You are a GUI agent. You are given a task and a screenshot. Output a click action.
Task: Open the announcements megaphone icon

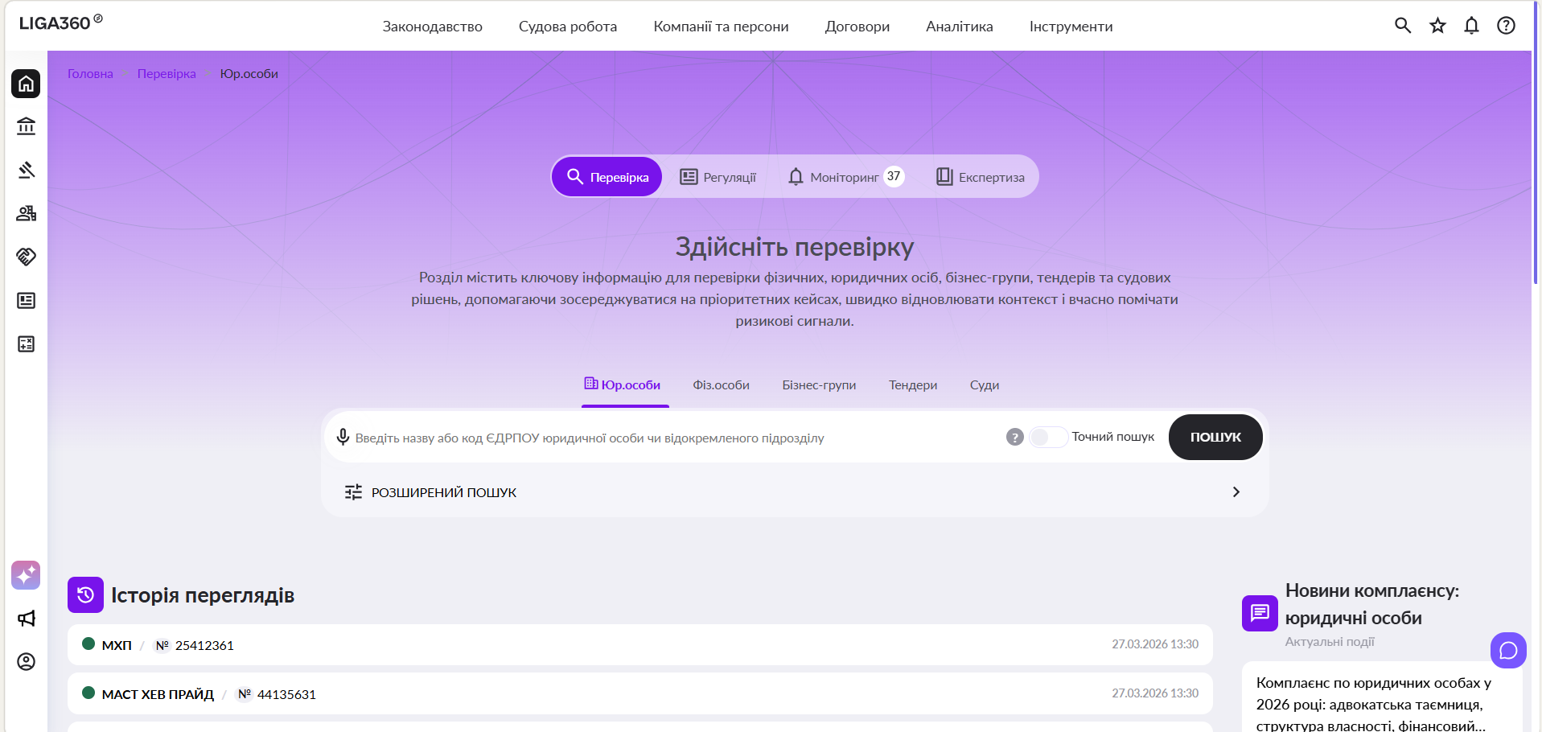click(26, 619)
